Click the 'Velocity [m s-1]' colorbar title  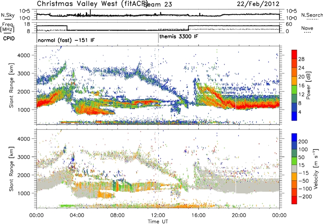coord(315,169)
